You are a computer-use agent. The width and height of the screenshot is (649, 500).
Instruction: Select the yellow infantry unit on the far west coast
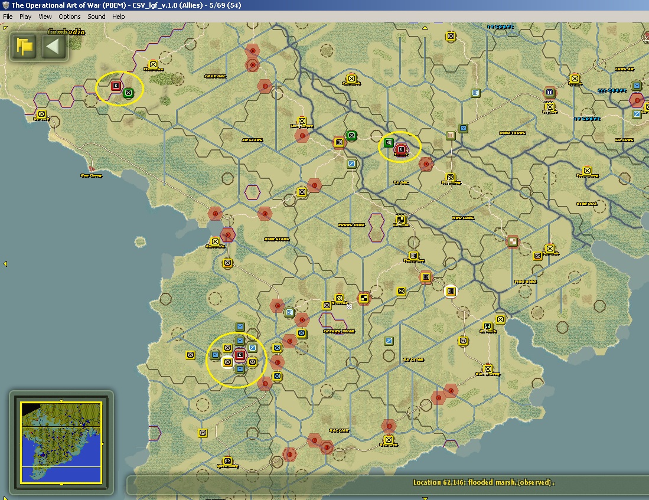click(x=41, y=114)
